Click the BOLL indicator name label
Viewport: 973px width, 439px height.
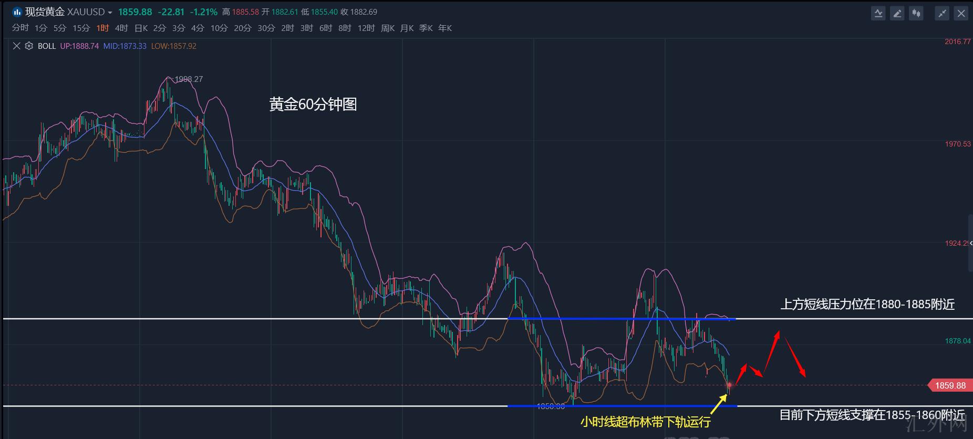pyautogui.click(x=47, y=46)
